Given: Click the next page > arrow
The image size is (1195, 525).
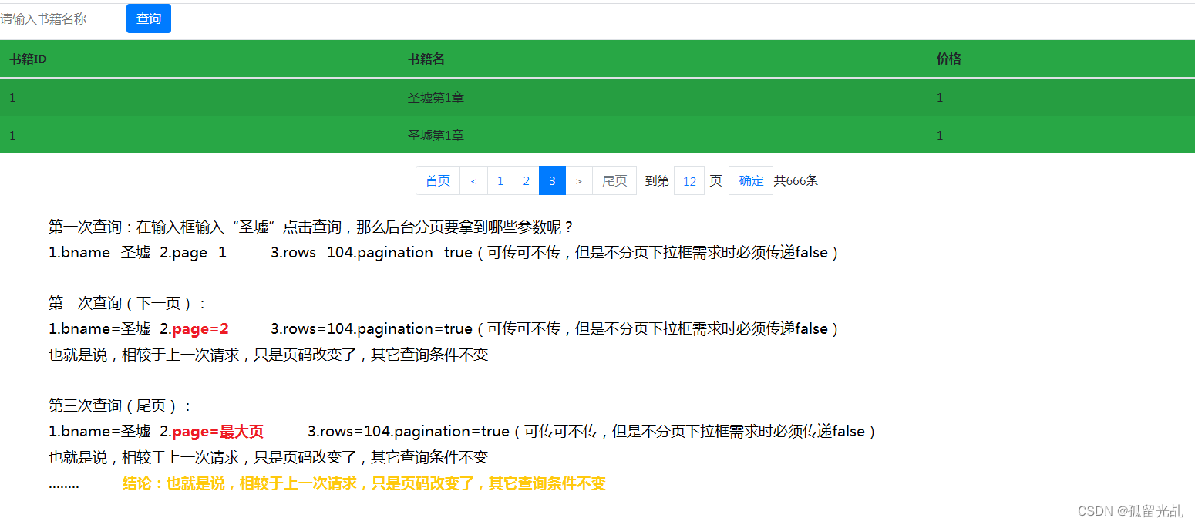Looking at the screenshot, I should coord(579,181).
